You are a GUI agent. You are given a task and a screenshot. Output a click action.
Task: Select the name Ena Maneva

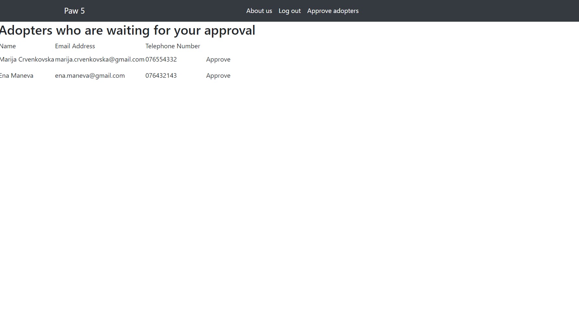point(17,75)
